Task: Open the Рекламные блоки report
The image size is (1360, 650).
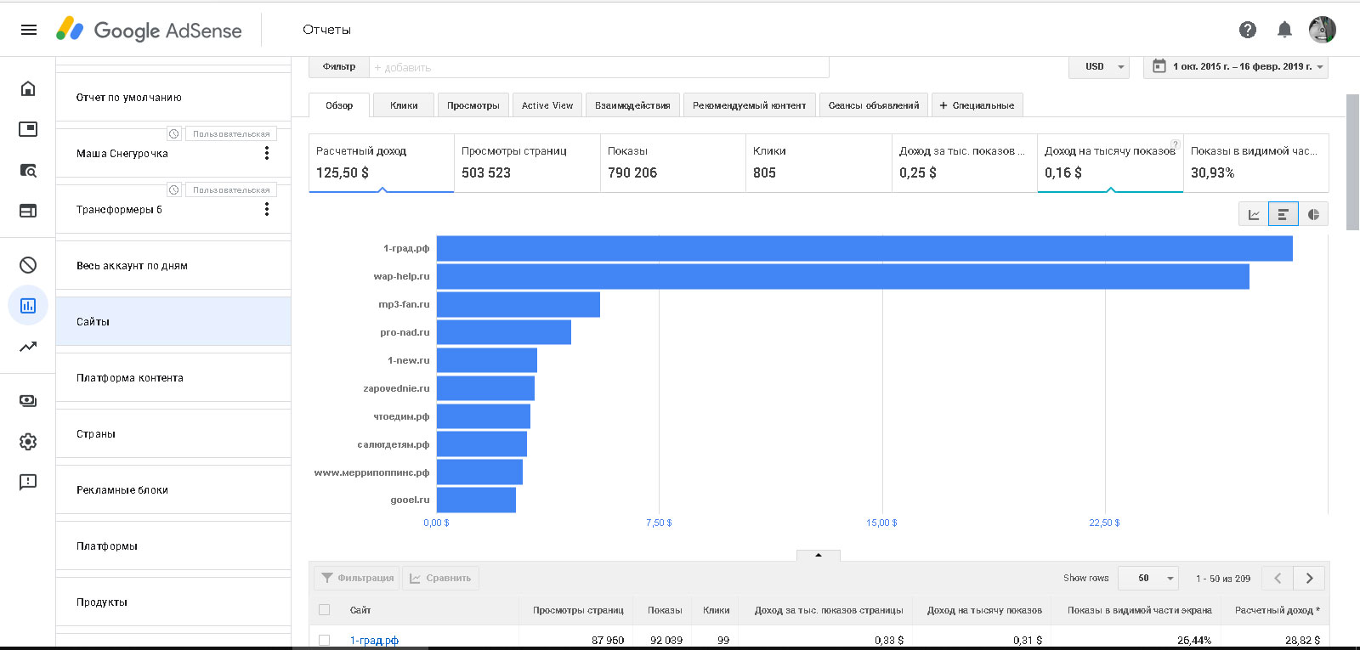Action: [x=173, y=489]
